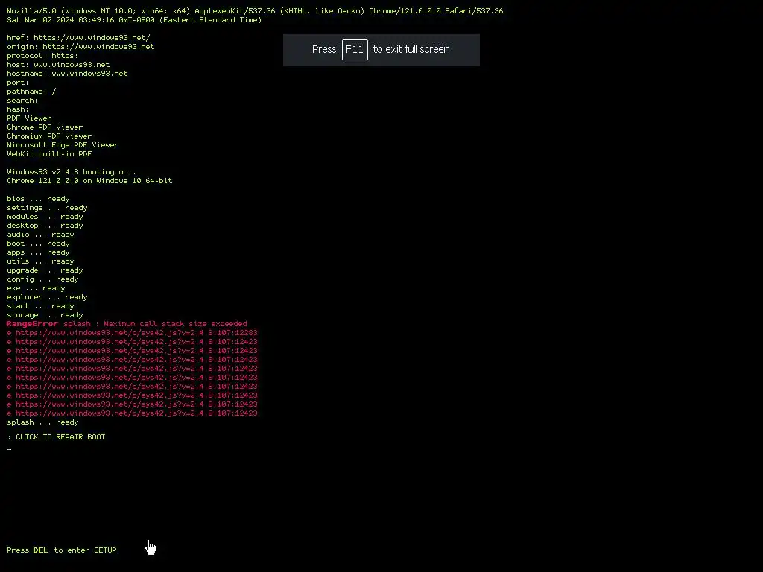Screen dimensions: 763x572
Task: Click the 'explorer ... ready' line
Action: (47, 297)
